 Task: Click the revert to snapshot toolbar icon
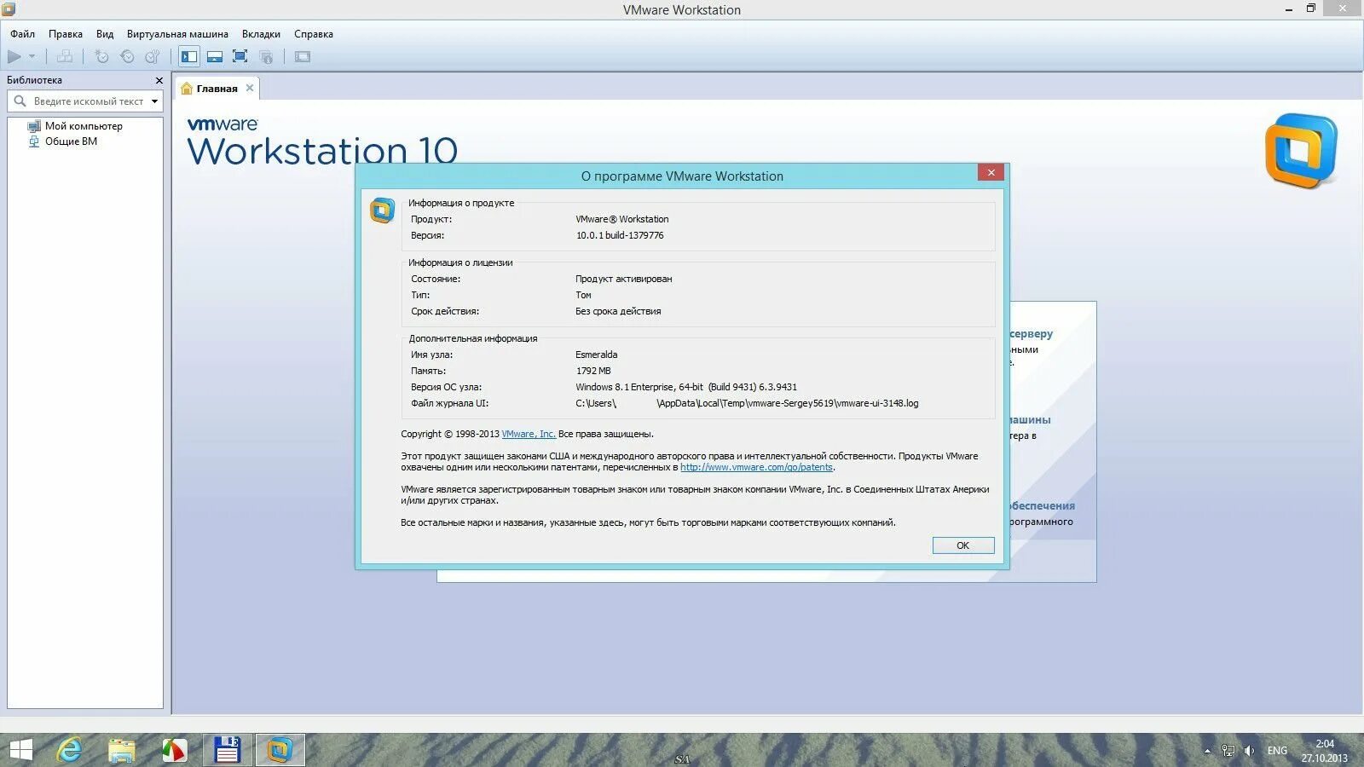pos(127,57)
